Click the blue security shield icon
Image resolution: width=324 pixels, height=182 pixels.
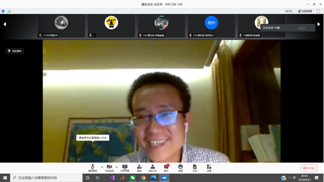click(x=3, y=11)
